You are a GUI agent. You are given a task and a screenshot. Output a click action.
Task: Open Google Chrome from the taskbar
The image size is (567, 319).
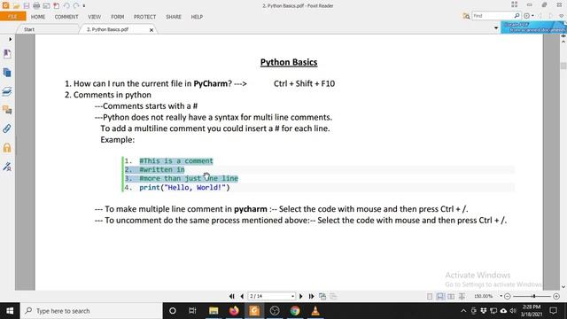pos(295,311)
